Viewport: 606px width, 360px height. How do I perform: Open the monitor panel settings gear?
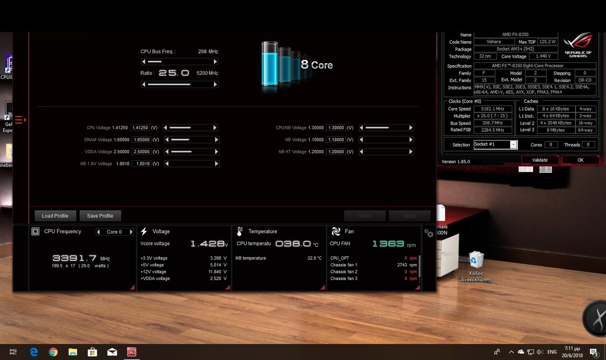[x=429, y=233]
